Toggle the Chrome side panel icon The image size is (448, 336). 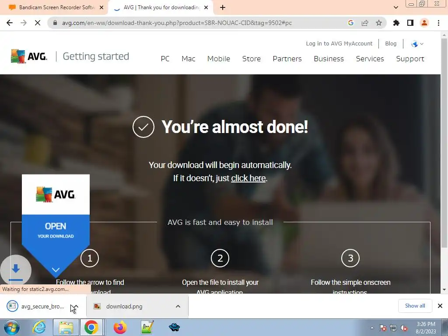(x=410, y=23)
